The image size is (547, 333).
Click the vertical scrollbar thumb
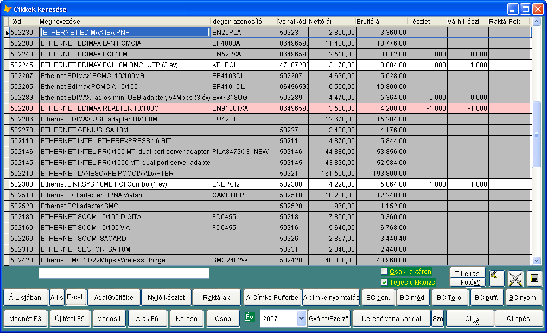click(537, 135)
